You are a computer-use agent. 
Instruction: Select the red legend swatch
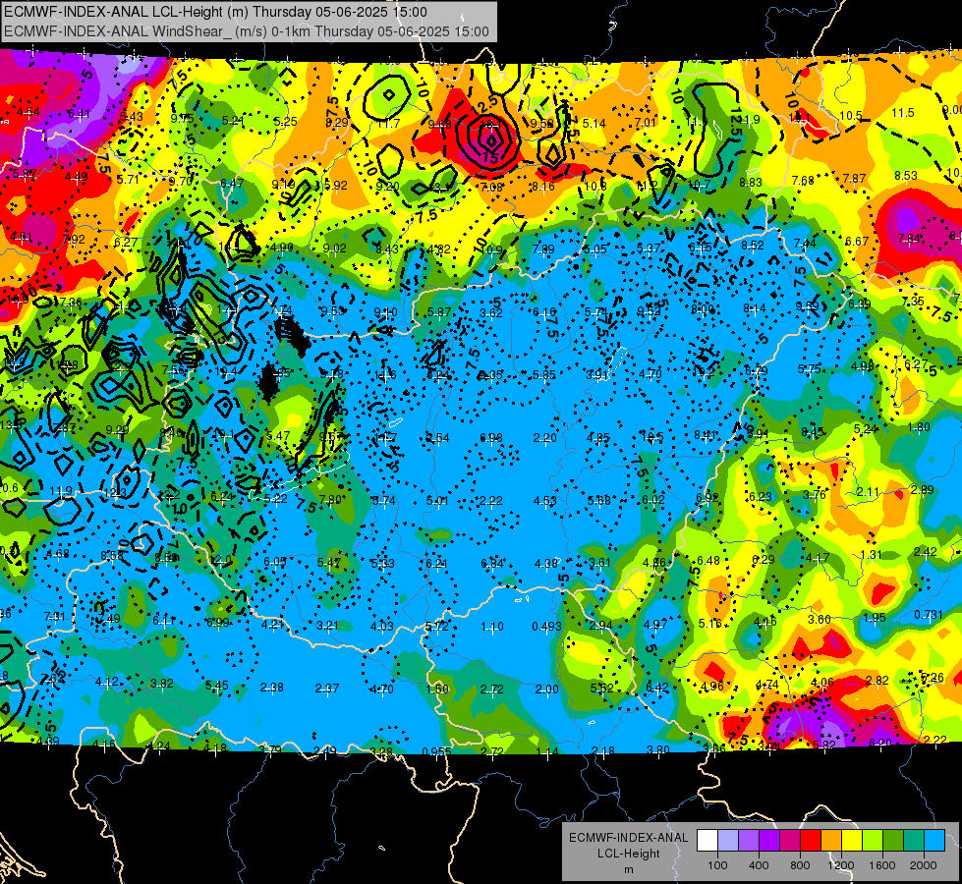tap(811, 840)
